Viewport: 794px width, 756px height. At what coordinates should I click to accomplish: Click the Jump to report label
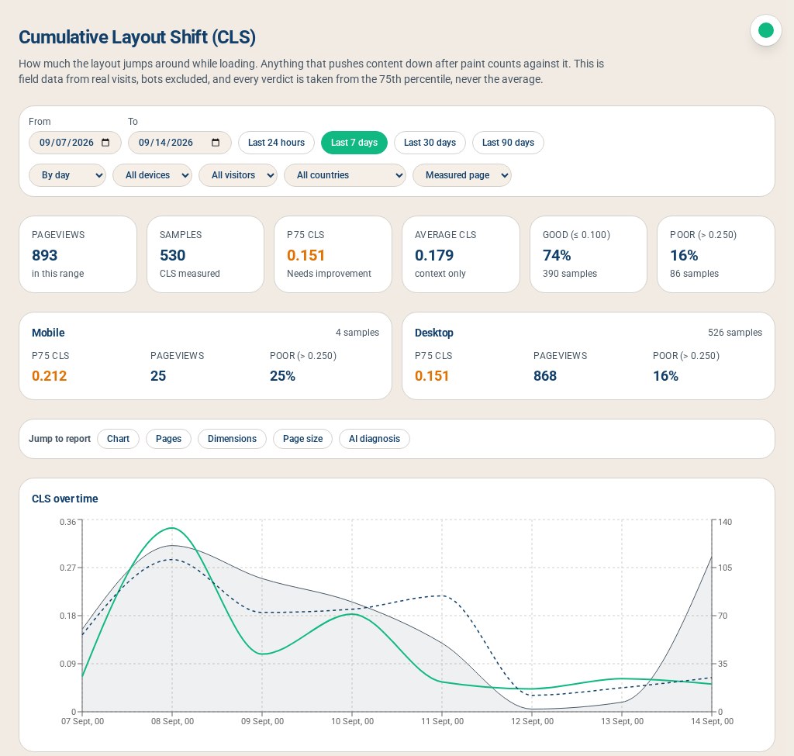60,439
